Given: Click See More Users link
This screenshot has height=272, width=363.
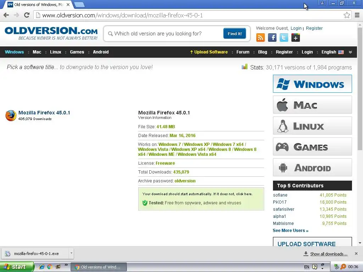Looking at the screenshot, I should click(x=291, y=230).
